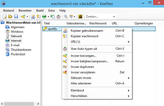Click the open database folder icon
The width and height of the screenshot is (164, 106).
click(10, 17)
